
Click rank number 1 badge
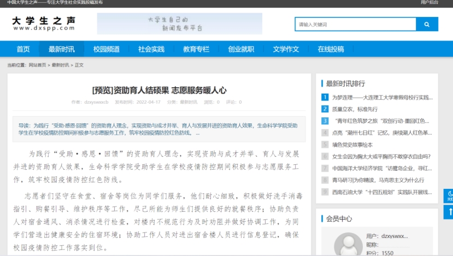pyautogui.click(x=325, y=97)
